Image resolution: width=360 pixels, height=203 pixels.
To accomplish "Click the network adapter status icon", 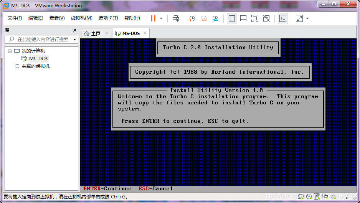I will point(325,196).
